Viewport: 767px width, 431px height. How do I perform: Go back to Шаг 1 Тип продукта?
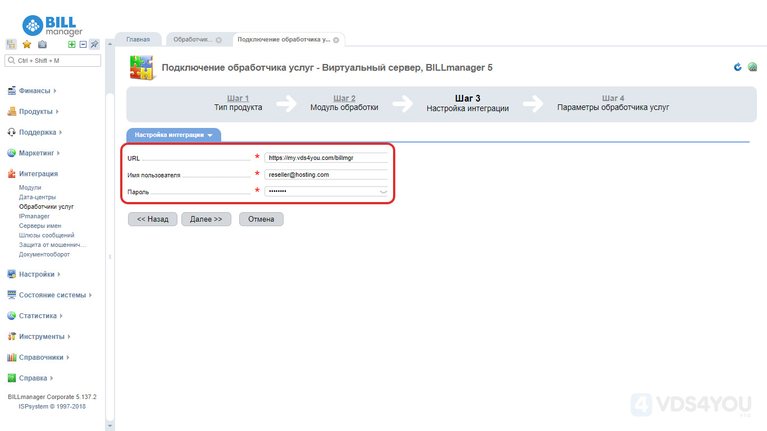click(238, 103)
